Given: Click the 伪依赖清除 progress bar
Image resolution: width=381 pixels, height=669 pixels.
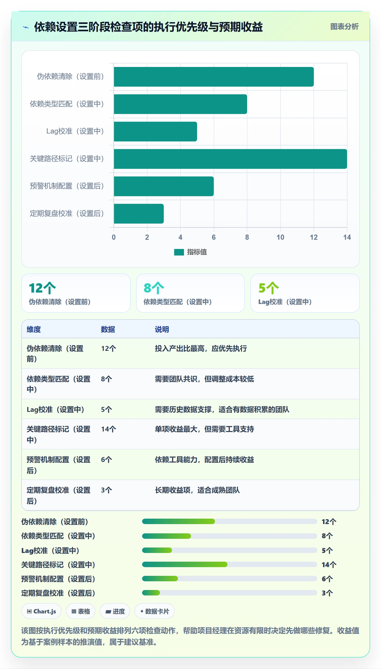Looking at the screenshot, I should (229, 521).
